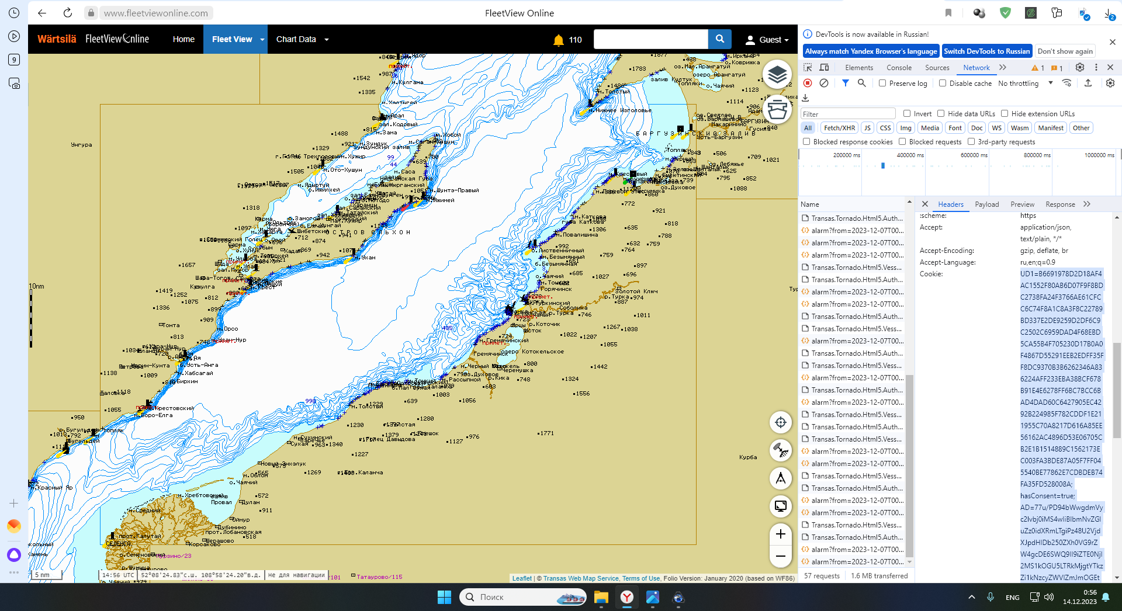Screen dimensions: 1122x611
Task: Zoom out of the map
Action: click(x=780, y=556)
